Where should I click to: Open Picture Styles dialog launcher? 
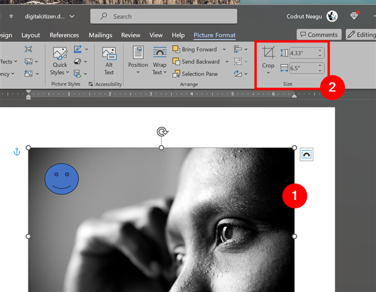tap(91, 84)
